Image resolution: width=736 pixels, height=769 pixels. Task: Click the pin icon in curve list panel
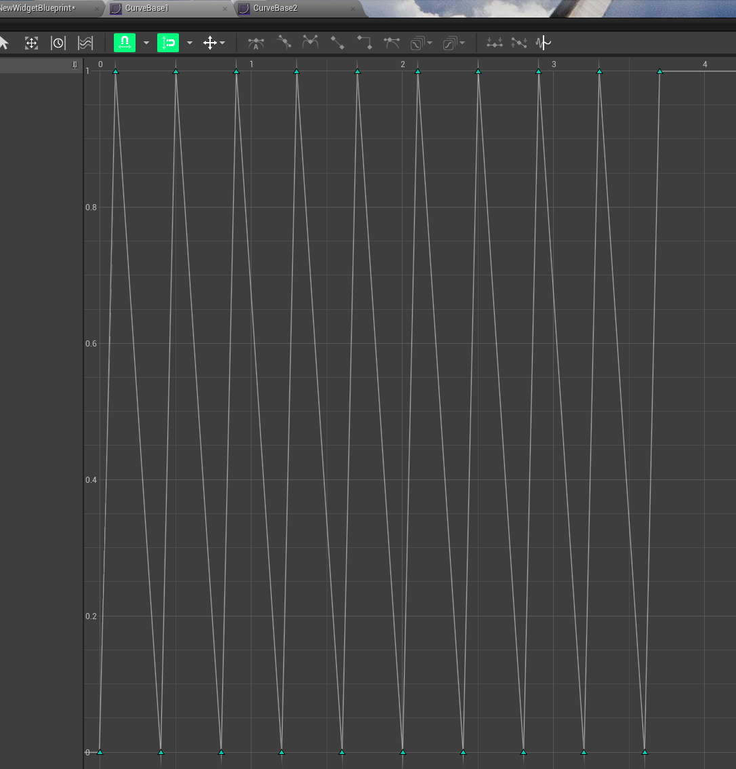(75, 65)
